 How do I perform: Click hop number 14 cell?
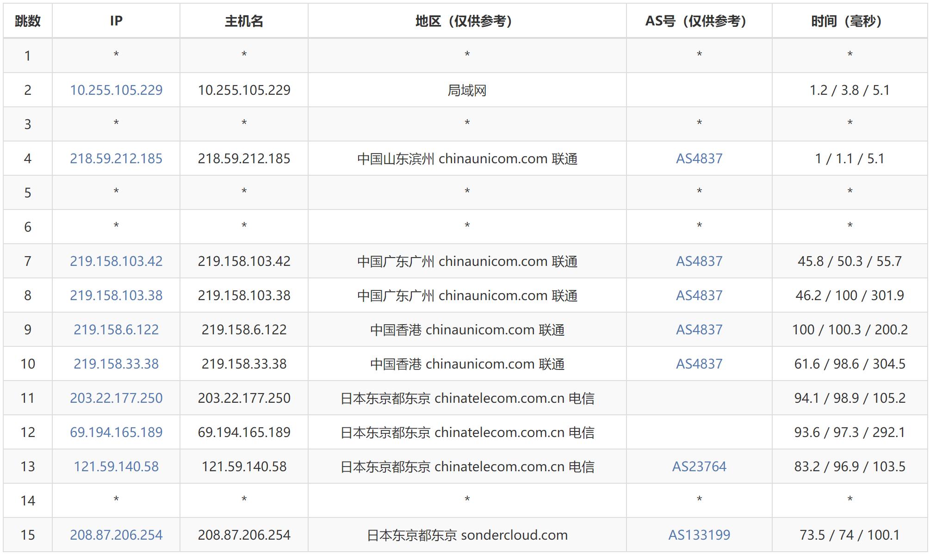tap(28, 500)
